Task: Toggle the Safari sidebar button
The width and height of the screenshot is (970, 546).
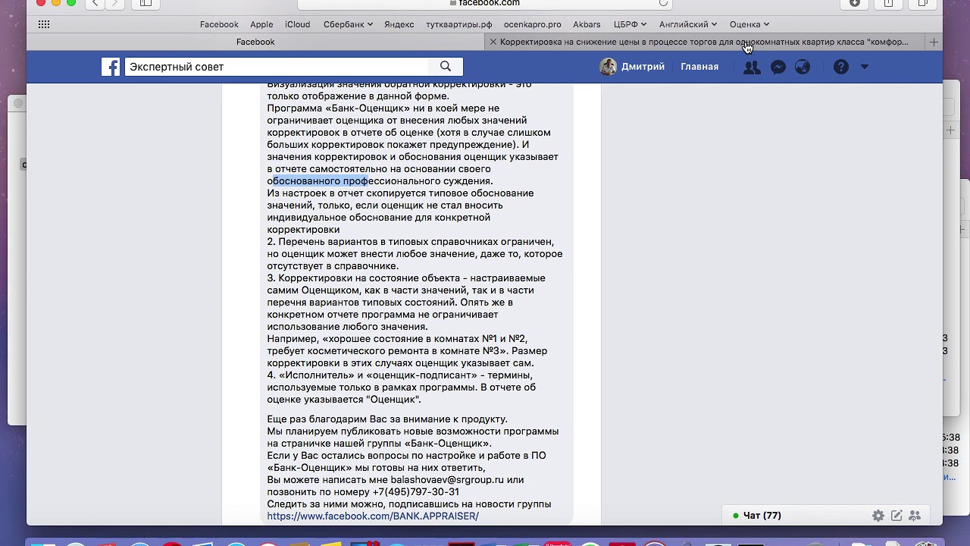Action: (145, 3)
